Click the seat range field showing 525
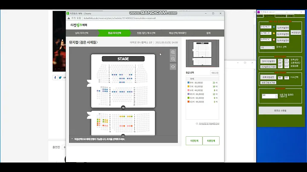307x172 pixels. 280,66
